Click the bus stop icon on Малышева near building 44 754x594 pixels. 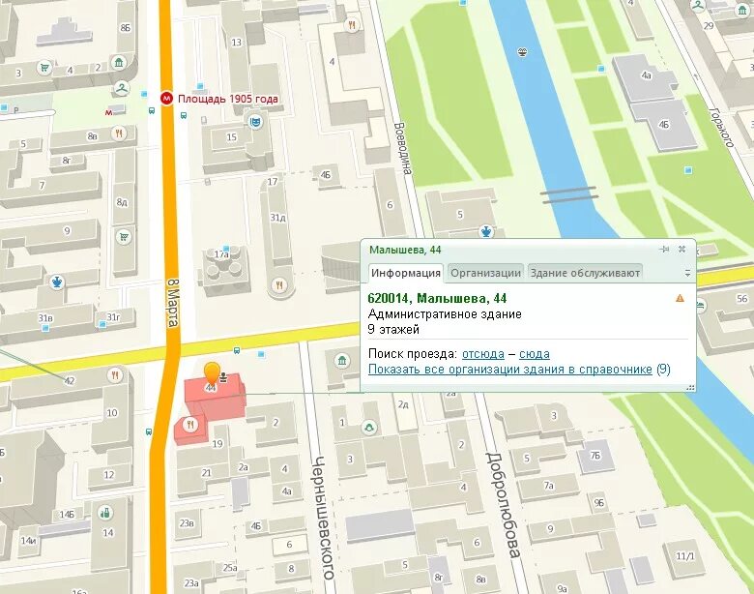click(237, 350)
